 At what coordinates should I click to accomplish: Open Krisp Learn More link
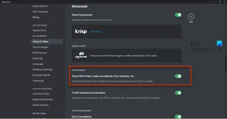click(x=96, y=32)
